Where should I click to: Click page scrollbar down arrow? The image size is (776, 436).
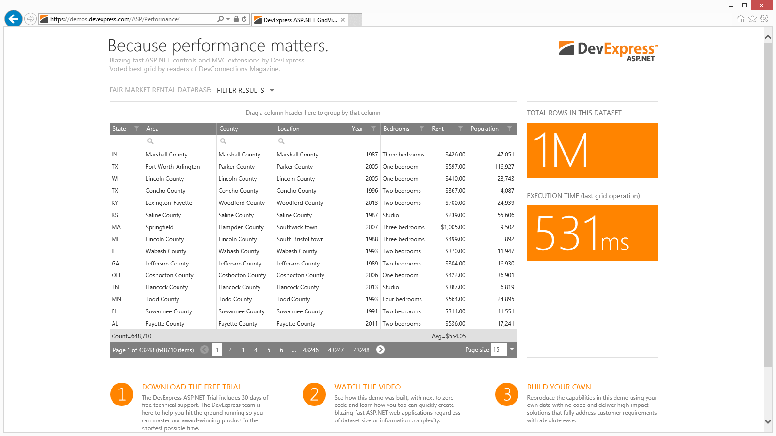tap(768, 422)
